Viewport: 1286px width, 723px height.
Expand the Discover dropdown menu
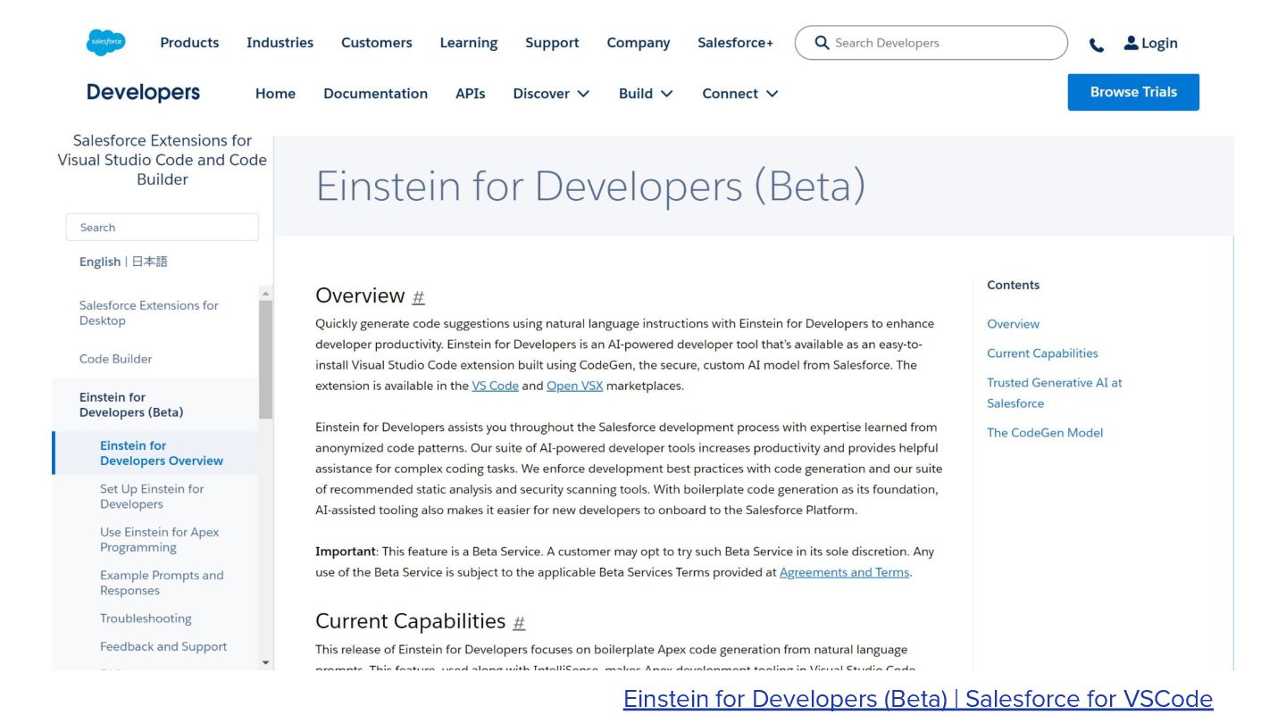(x=551, y=93)
